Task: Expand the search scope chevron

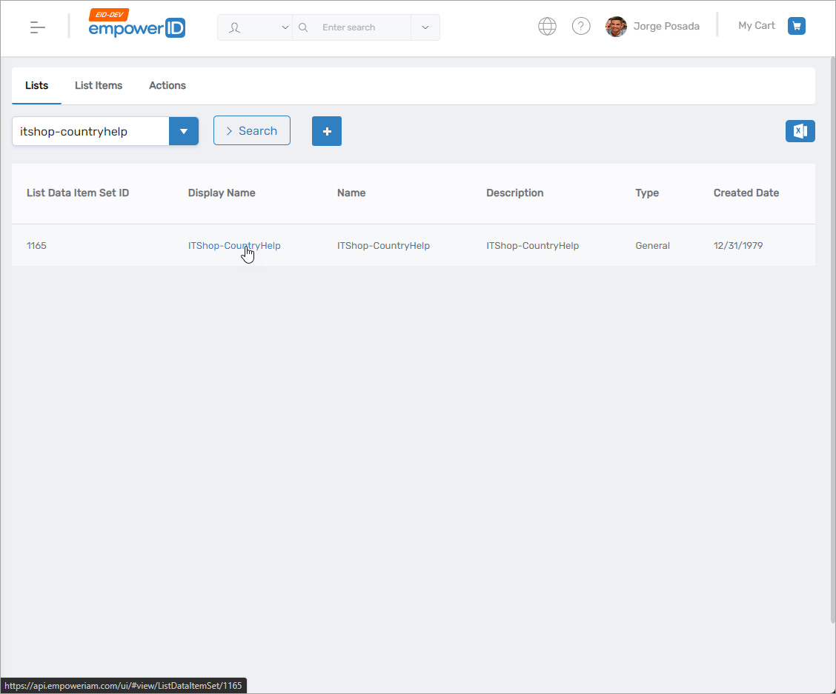Action: tap(425, 27)
